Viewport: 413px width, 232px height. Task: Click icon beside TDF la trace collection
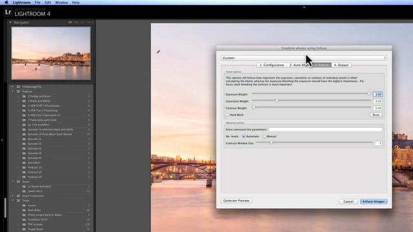click(24, 224)
